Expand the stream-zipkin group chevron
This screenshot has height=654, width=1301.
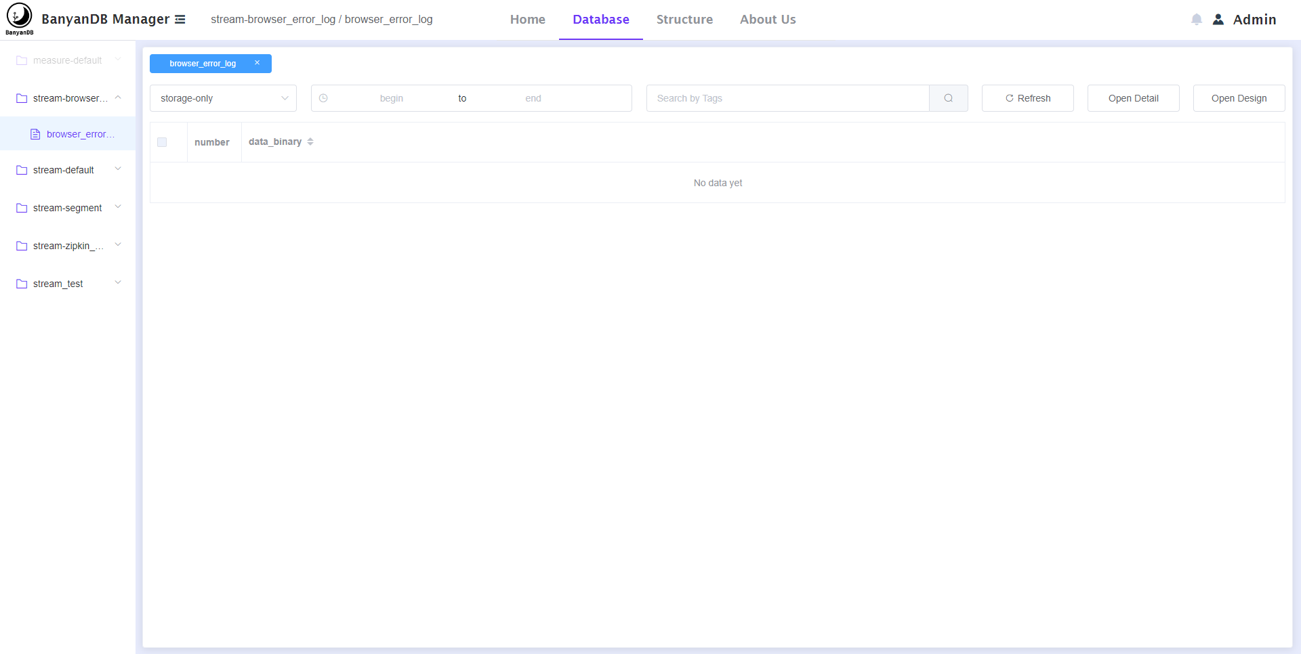(x=118, y=245)
